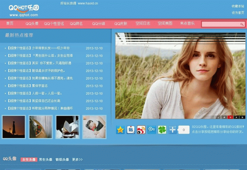Open the 空间日志 navigation item

(x=143, y=24)
